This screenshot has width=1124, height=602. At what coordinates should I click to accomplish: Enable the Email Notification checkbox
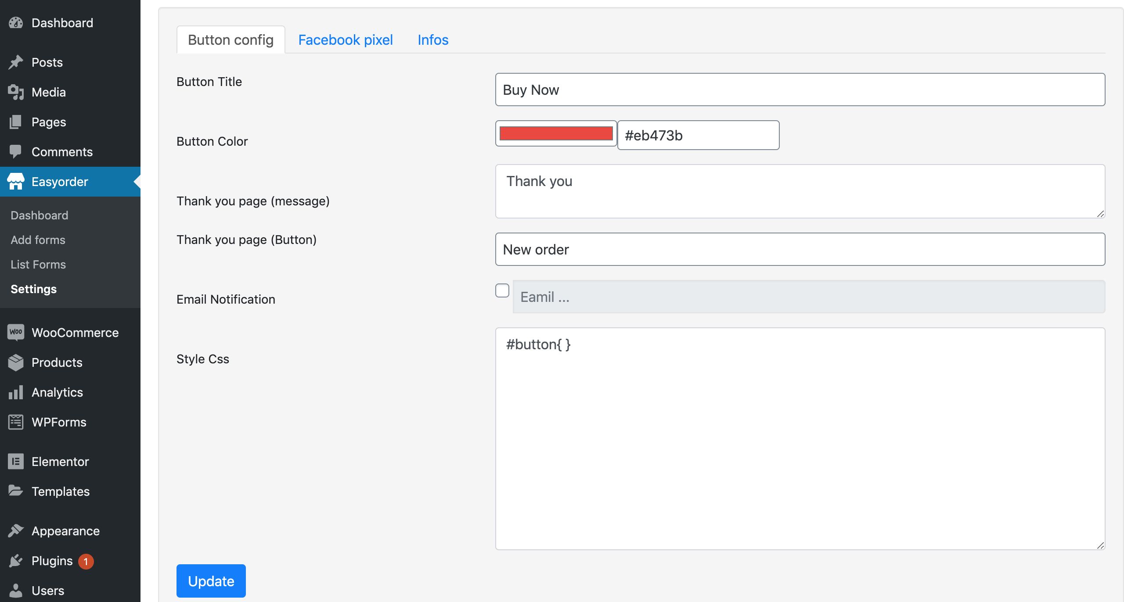click(502, 290)
